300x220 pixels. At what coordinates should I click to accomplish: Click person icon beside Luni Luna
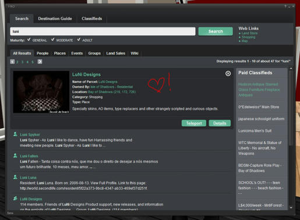(x=15, y=177)
